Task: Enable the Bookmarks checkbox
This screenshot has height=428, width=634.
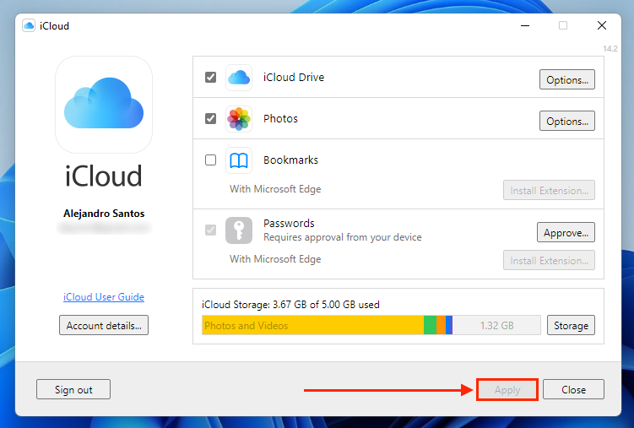Action: click(x=211, y=160)
